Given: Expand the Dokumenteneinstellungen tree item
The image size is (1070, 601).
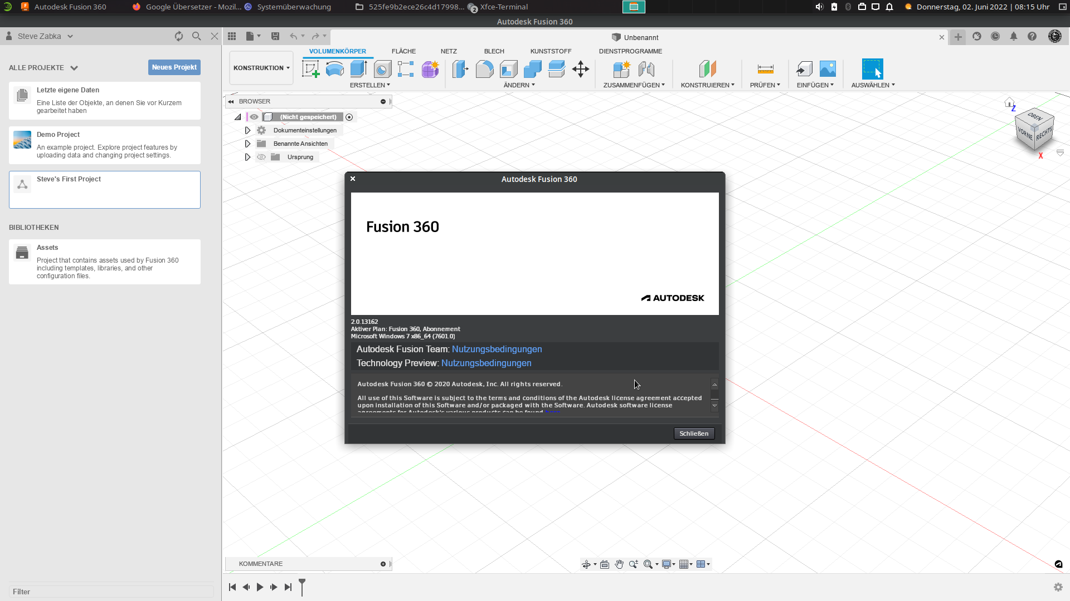Looking at the screenshot, I should 247,130.
